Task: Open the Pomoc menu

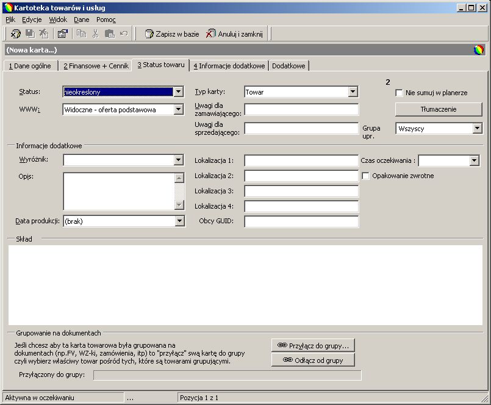Action: click(x=106, y=20)
